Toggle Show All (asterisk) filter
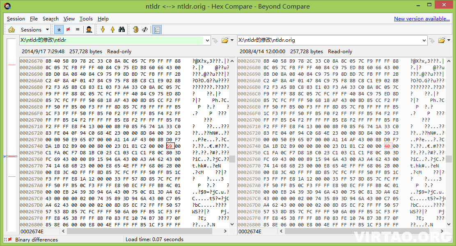456x246 pixels. (59, 29)
